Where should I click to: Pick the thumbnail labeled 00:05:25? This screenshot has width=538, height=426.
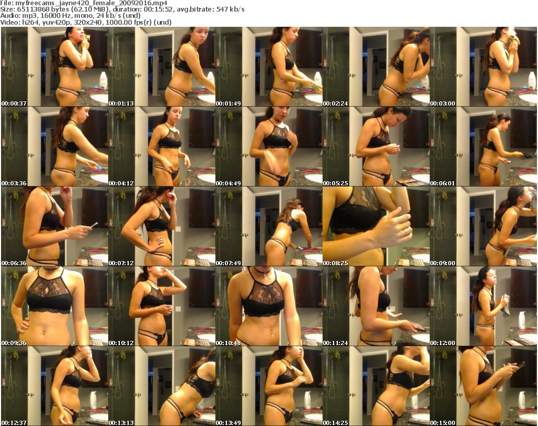376,147
